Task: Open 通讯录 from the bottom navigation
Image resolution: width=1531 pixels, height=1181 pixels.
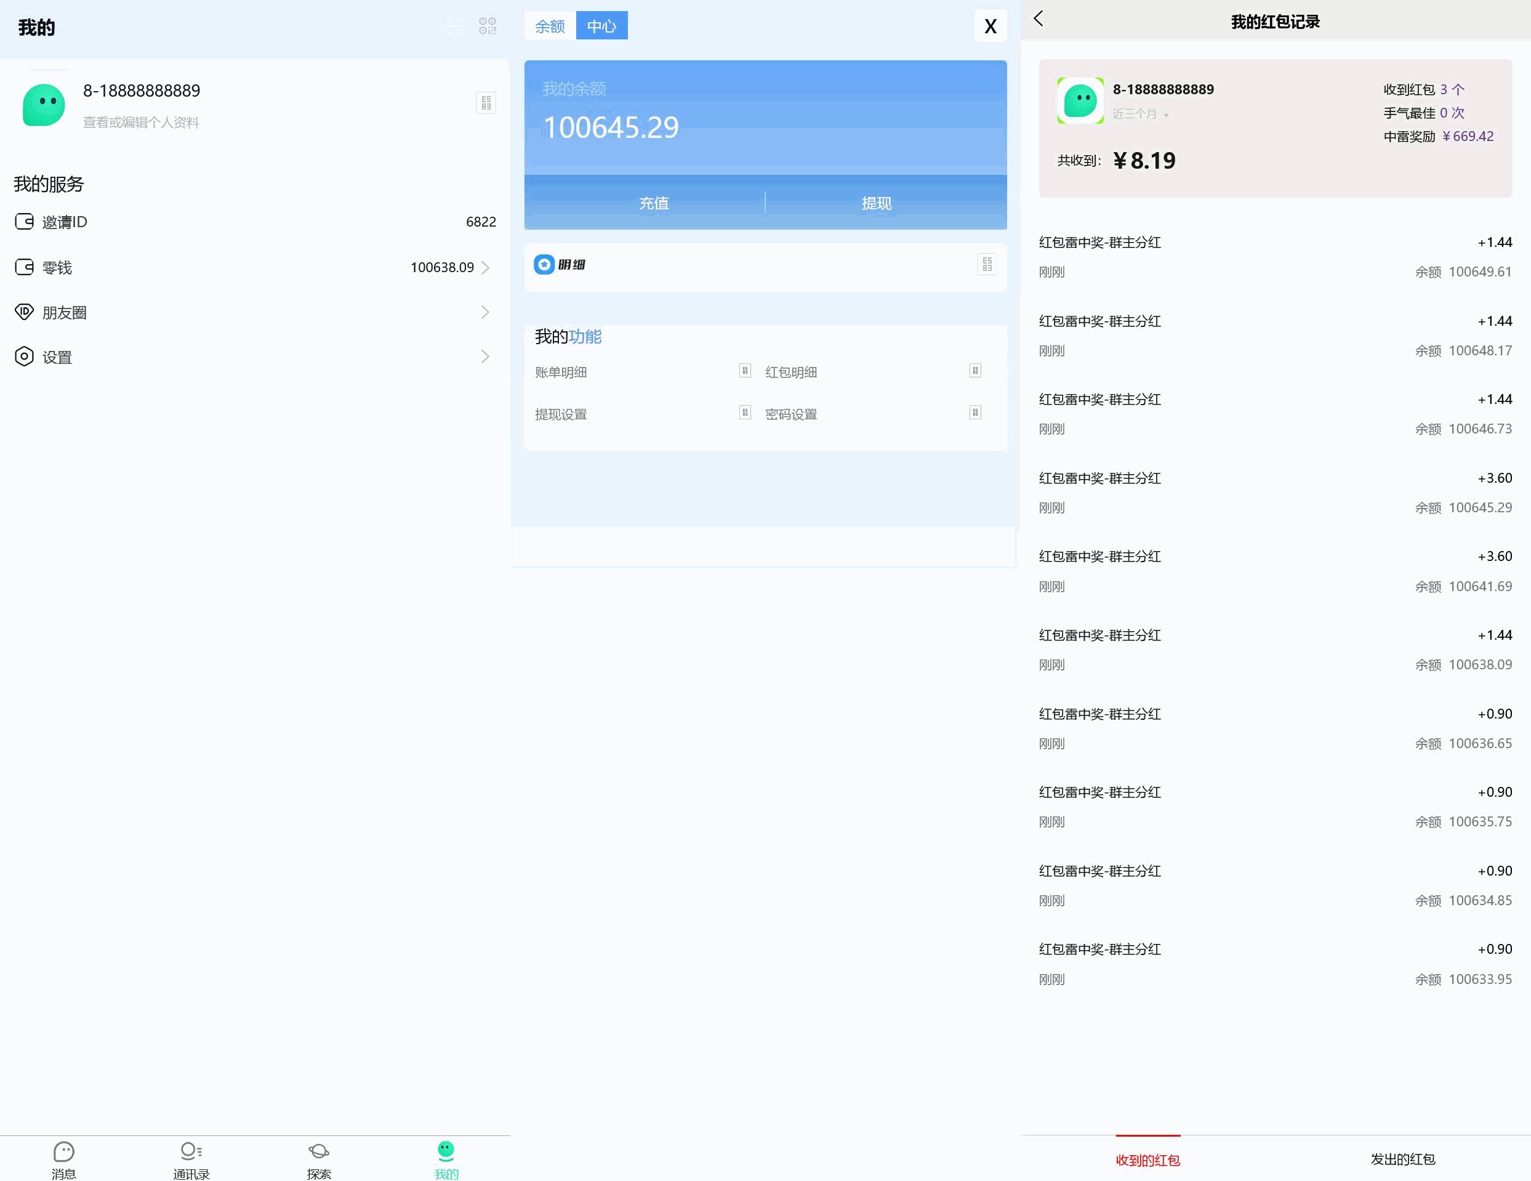Action: [x=191, y=1157]
